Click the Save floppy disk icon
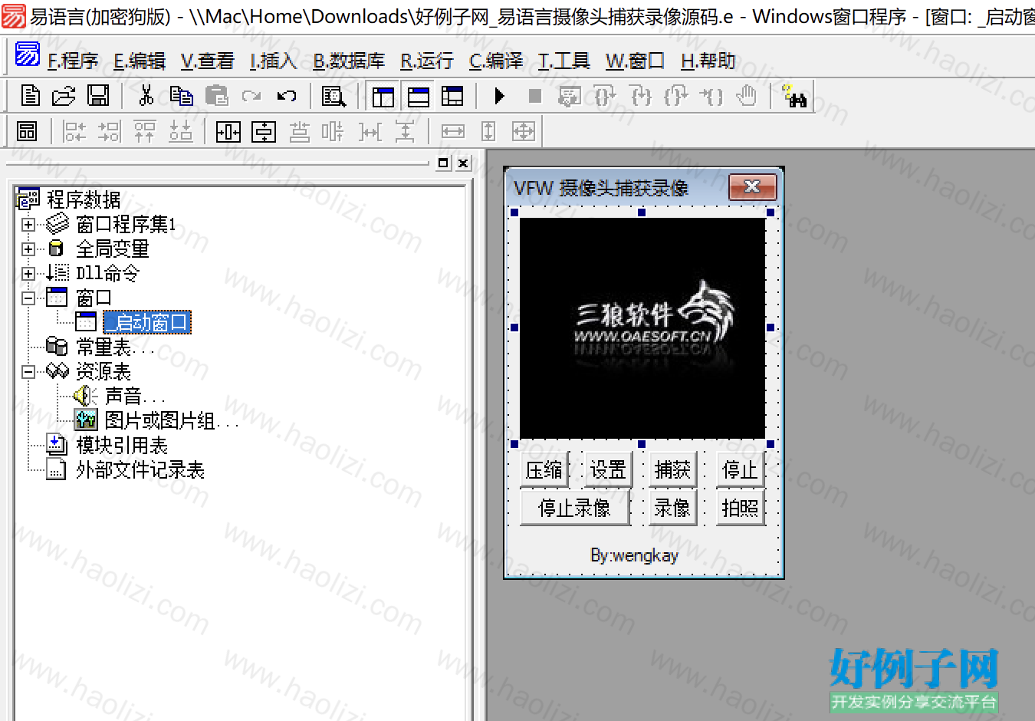Viewport: 1035px width, 721px height. click(98, 96)
